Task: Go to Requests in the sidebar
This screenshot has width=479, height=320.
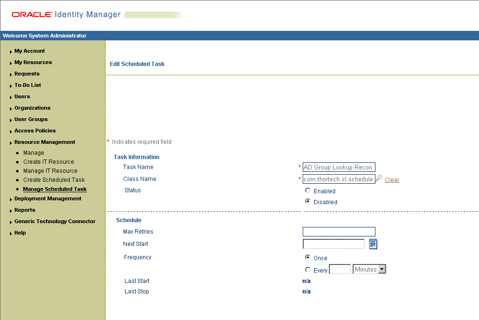Action: point(27,74)
